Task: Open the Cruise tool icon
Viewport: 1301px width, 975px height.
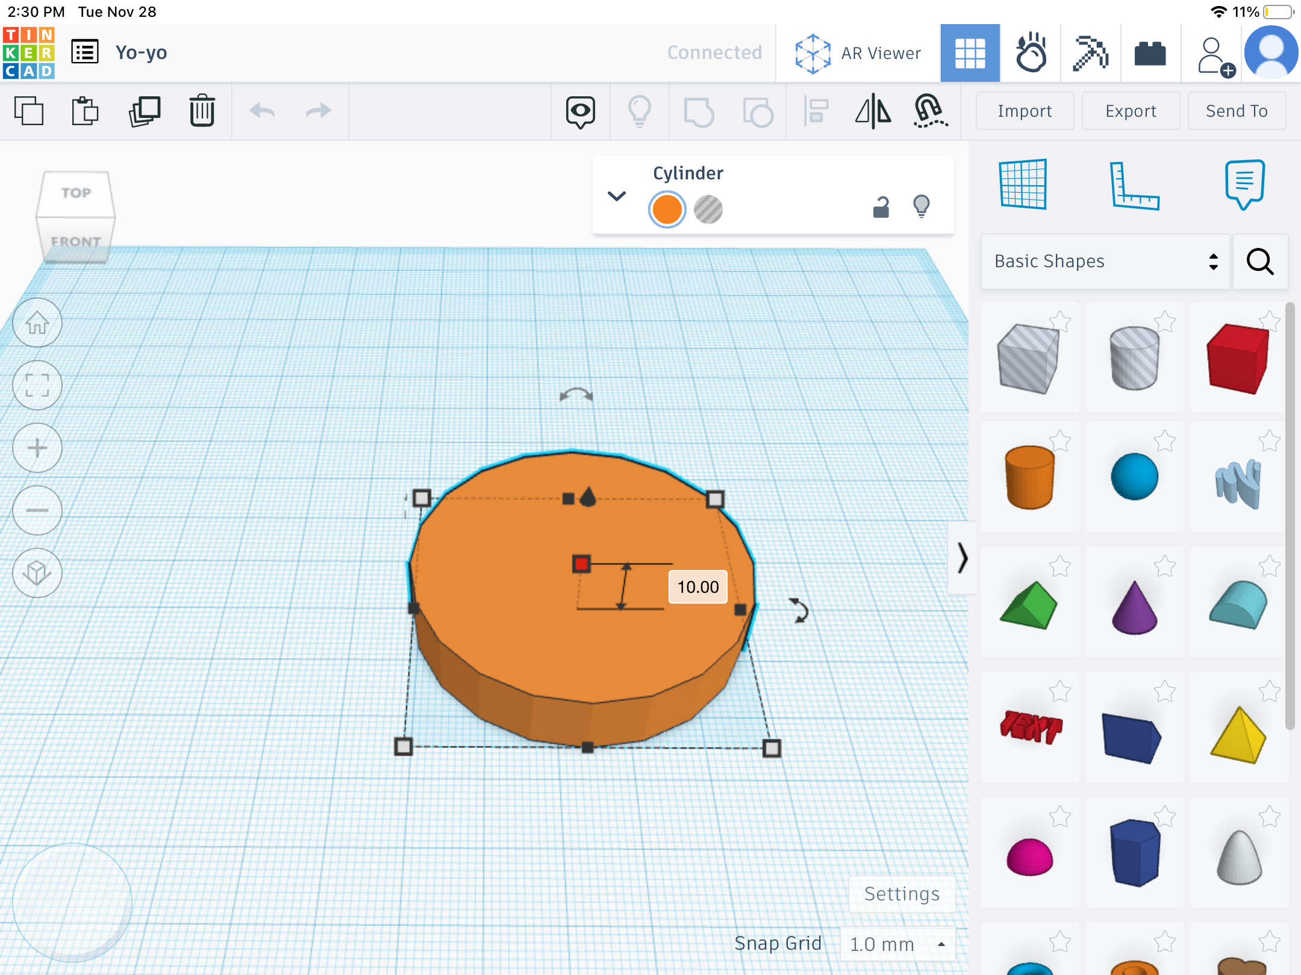Action: [x=930, y=111]
